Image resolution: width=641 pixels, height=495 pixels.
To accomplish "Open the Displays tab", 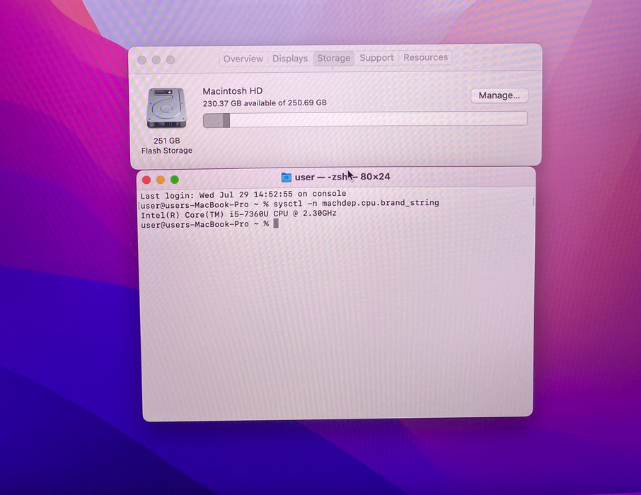I will [x=290, y=59].
